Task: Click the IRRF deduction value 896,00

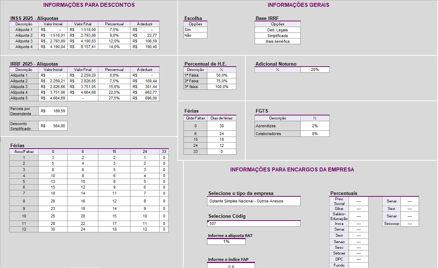Action: click(145, 98)
